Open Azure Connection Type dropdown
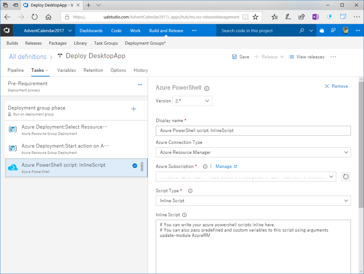 [x=253, y=152]
